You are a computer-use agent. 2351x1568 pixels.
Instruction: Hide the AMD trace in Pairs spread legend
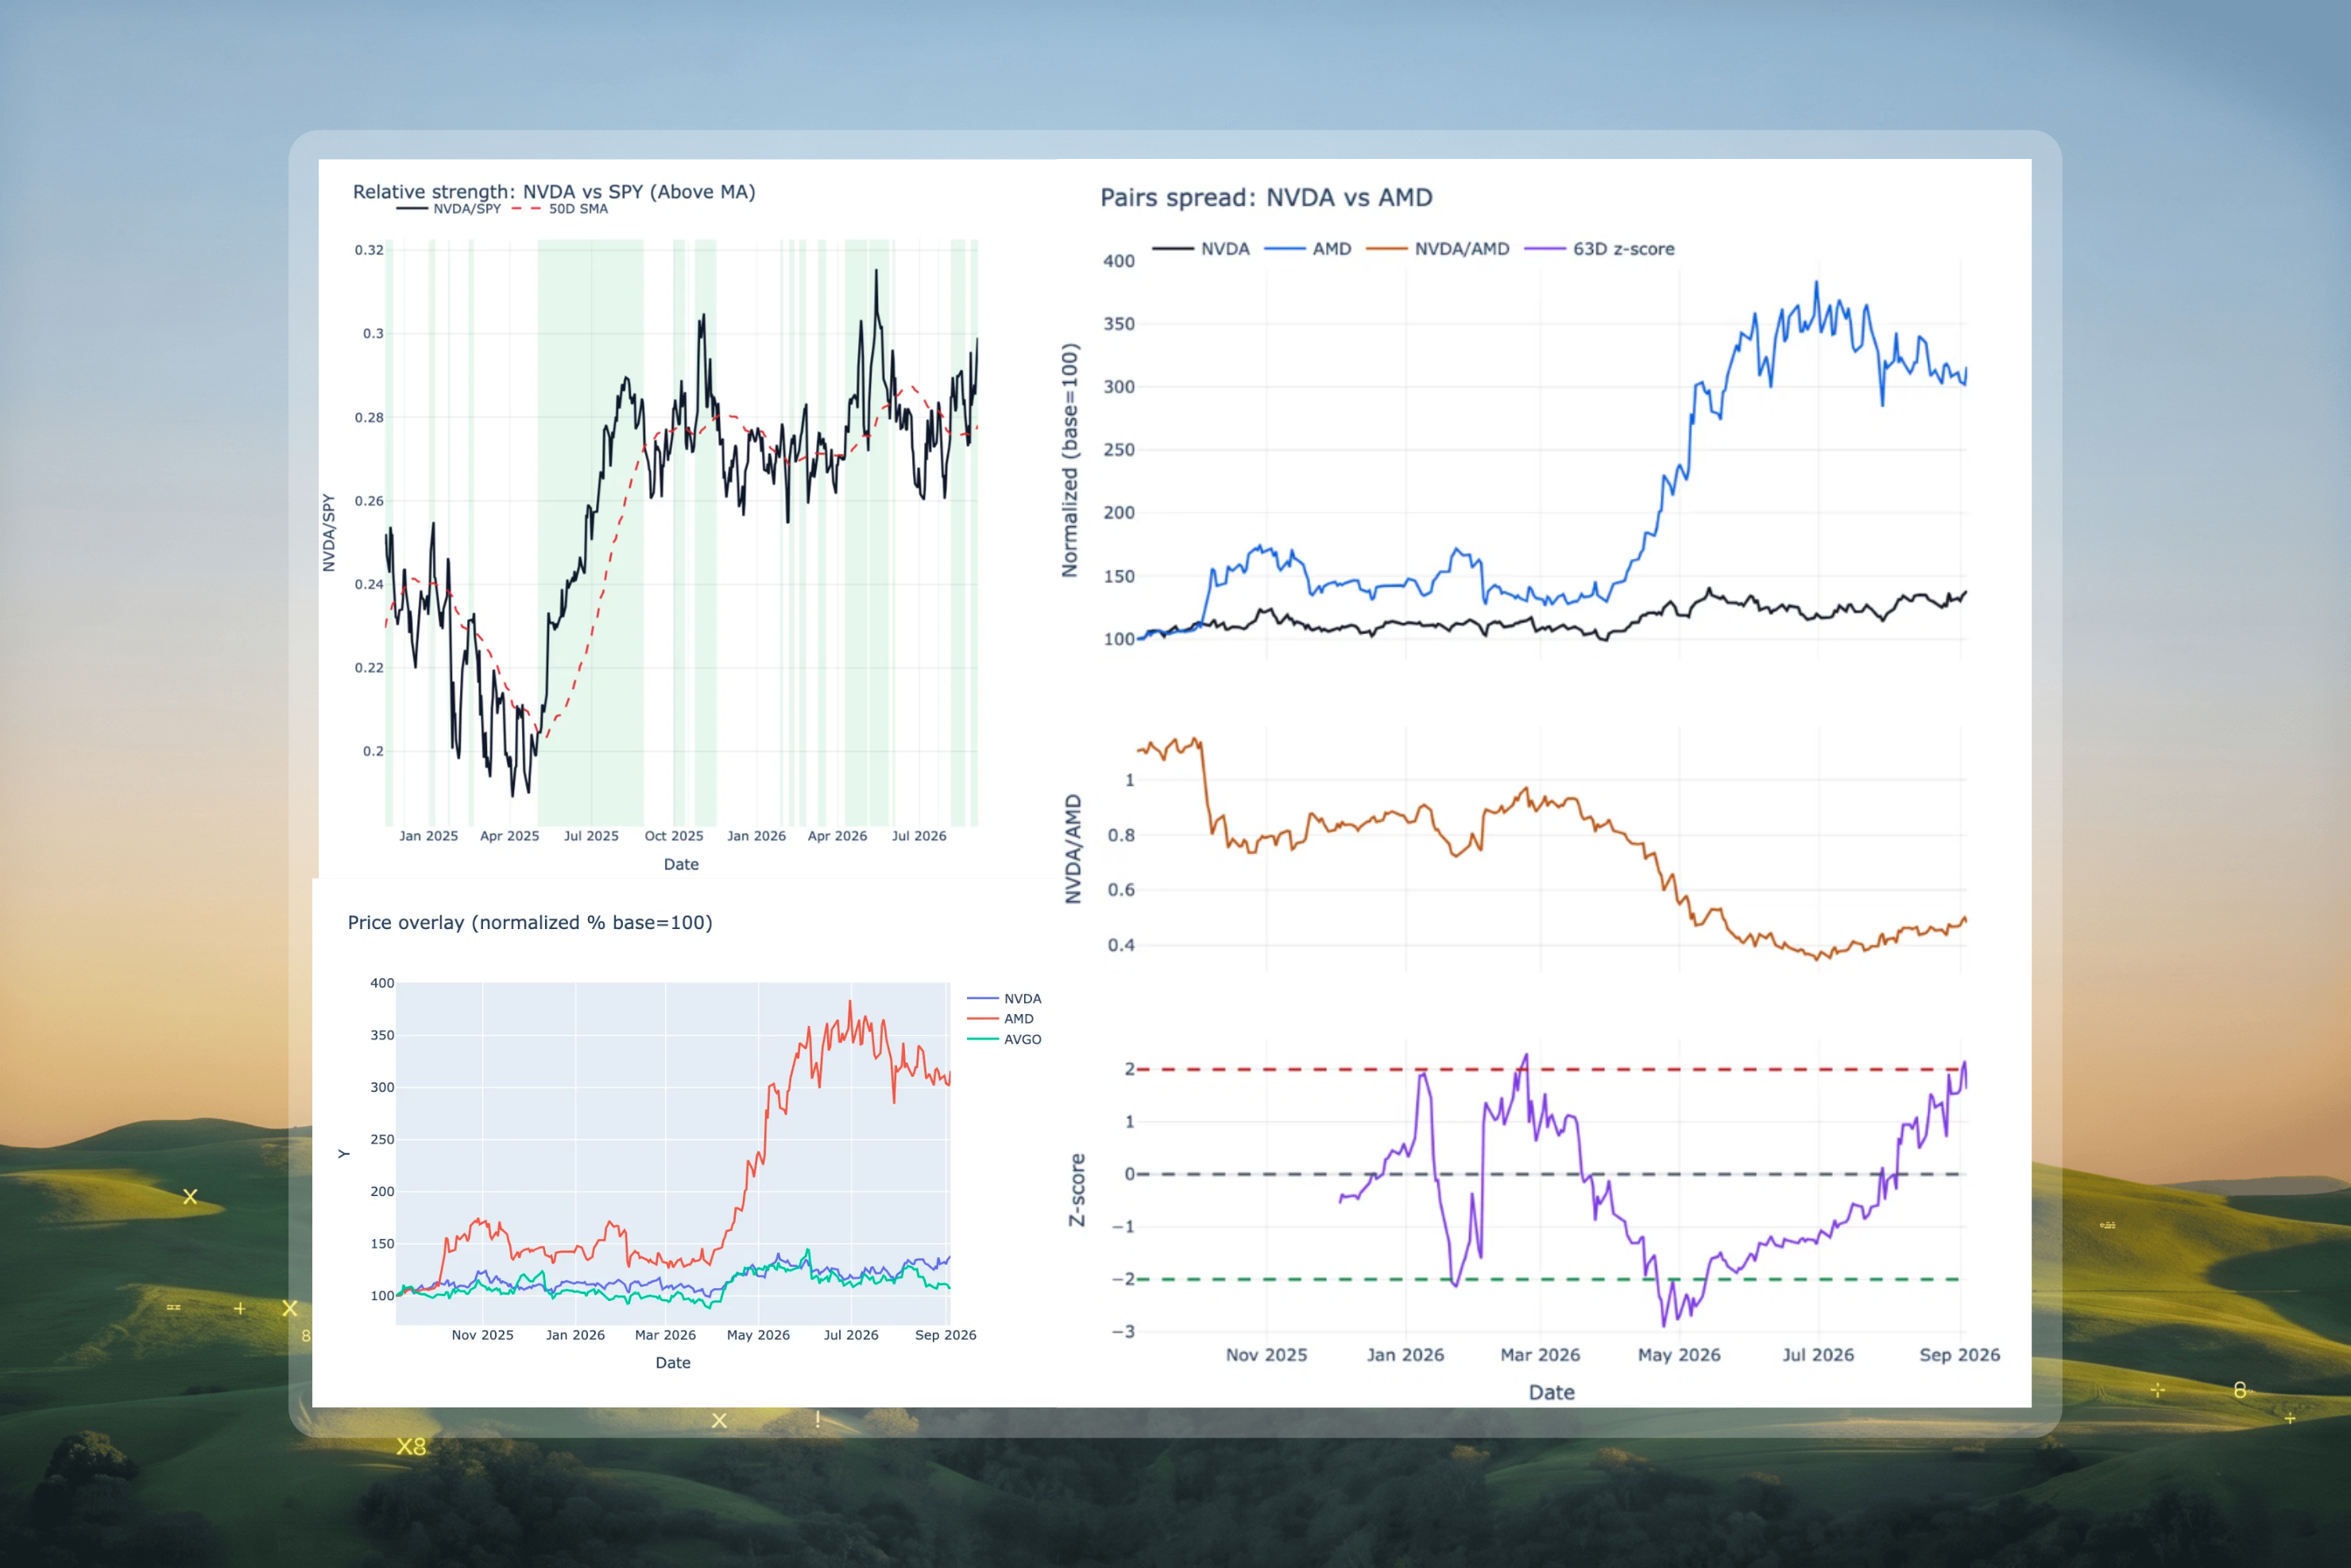pyautogui.click(x=1308, y=249)
